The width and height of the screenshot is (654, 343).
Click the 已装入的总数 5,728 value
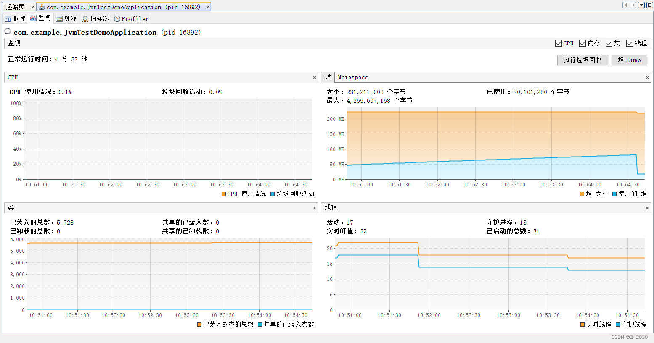coord(65,223)
